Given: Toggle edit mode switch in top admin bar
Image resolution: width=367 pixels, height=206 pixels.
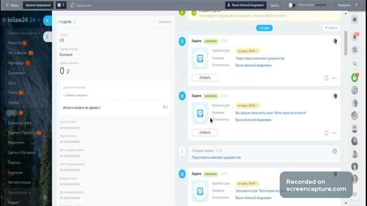Looking at the screenshot, I should [292, 5].
